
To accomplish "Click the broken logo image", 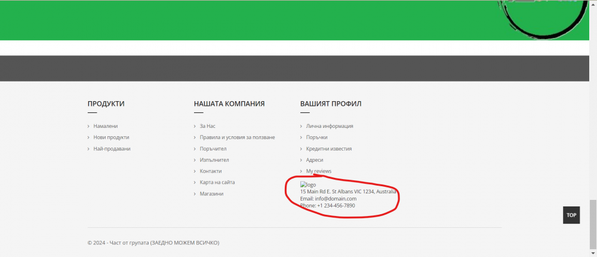I will pos(308,185).
